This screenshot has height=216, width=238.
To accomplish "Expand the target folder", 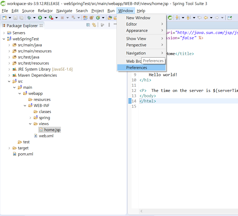I will (x=9, y=148).
